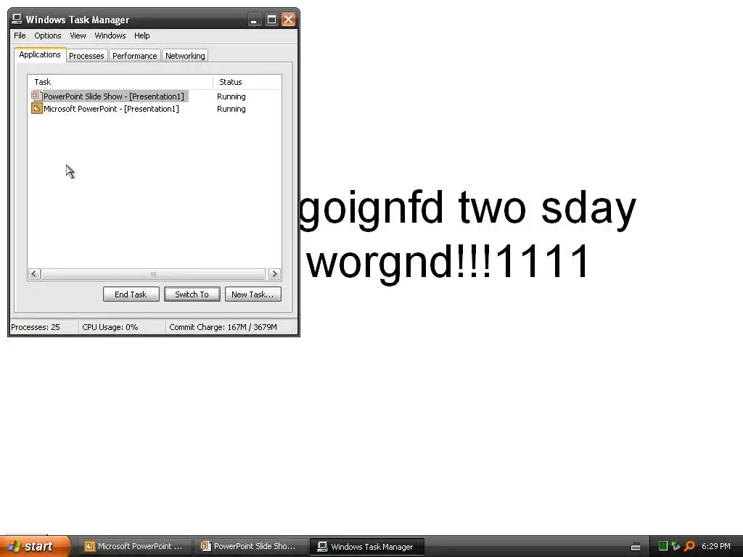Click the task list left scroll arrow
This screenshot has width=743, height=557.
coord(34,273)
